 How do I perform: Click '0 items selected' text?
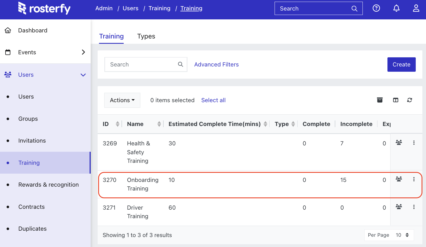172,100
